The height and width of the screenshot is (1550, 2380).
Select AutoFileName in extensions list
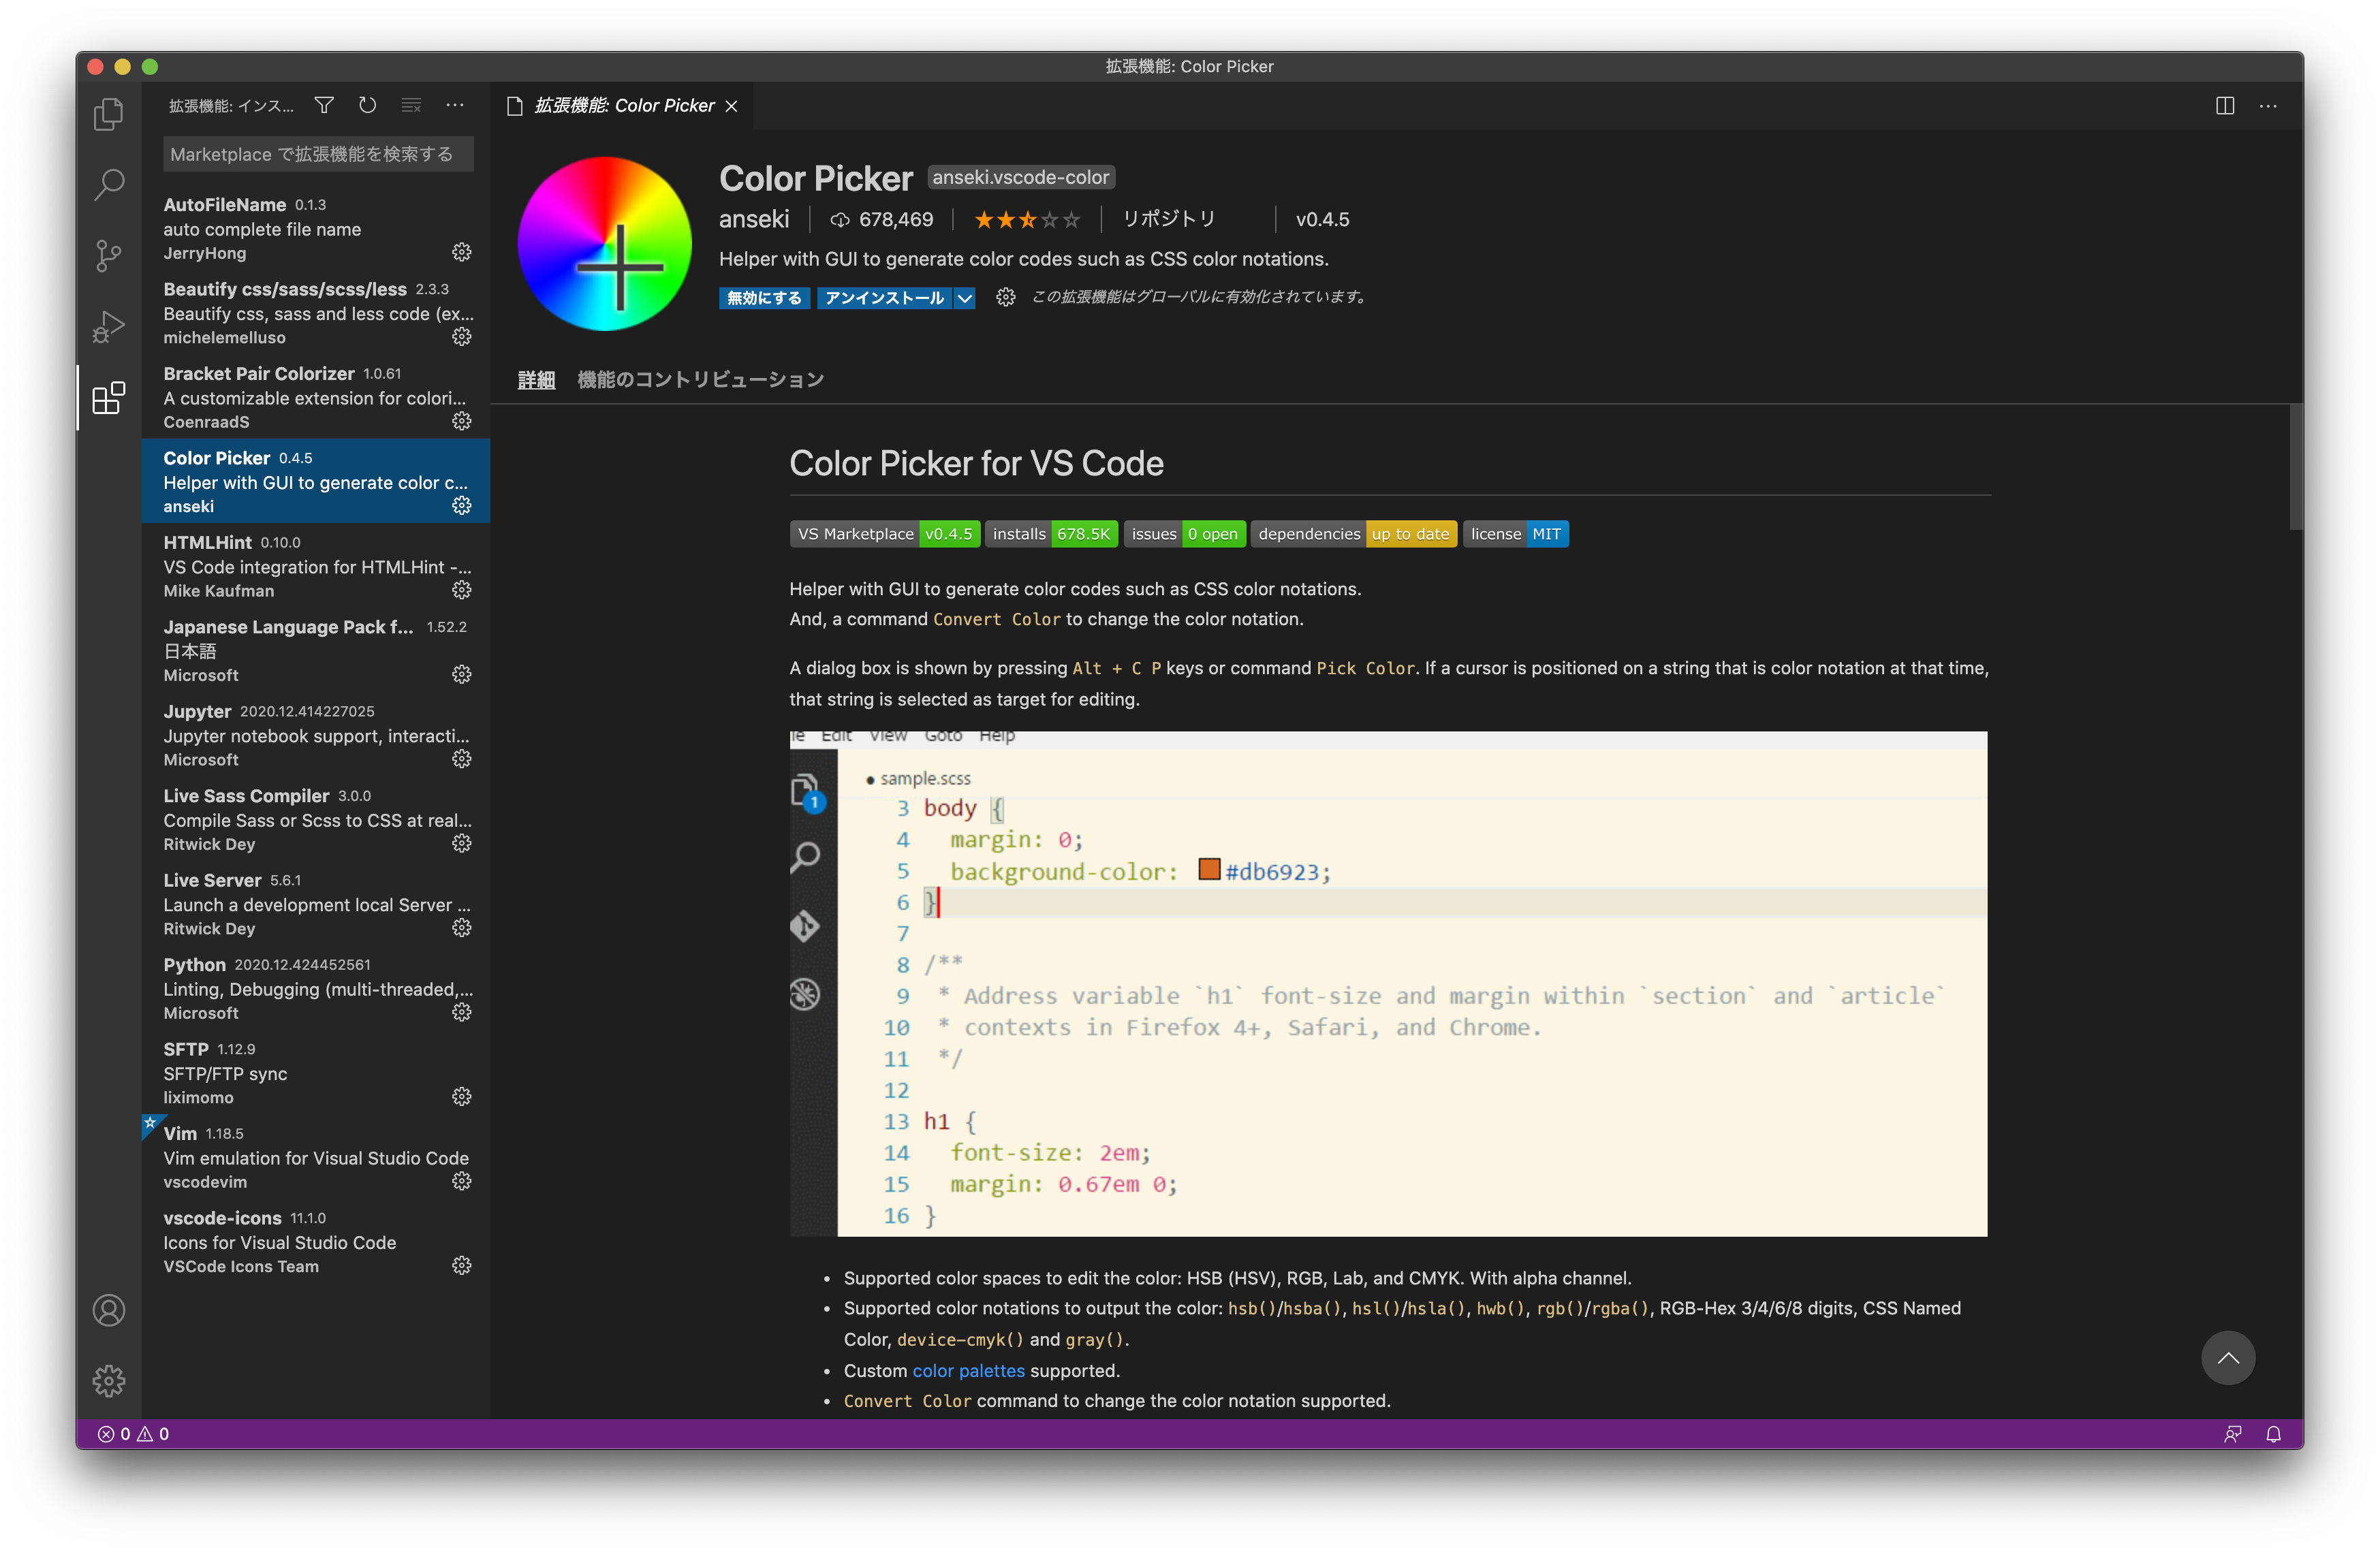(316, 228)
